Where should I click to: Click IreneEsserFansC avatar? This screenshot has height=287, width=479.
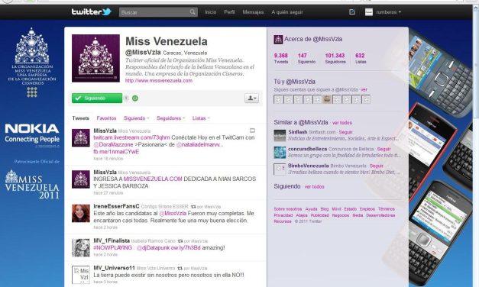click(81, 213)
